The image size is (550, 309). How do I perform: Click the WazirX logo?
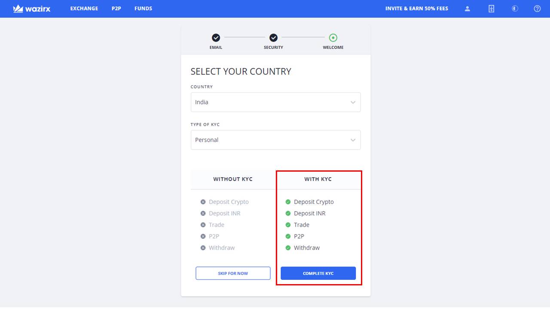coord(32,9)
